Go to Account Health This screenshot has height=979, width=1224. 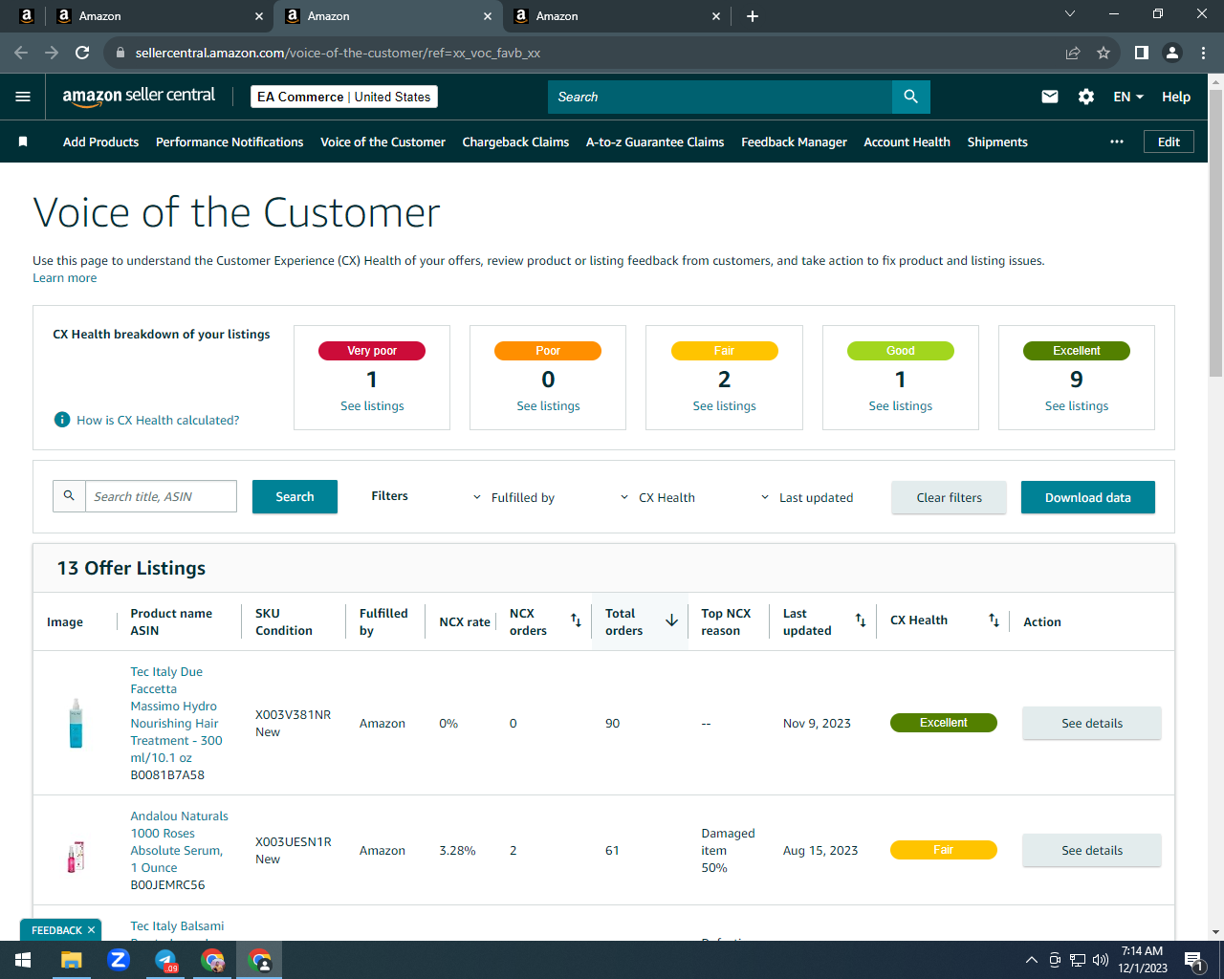[x=907, y=141]
